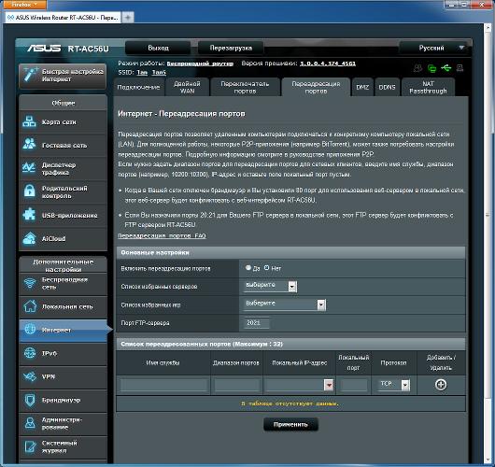Open the Network Map (Карта сети) icon
Viewport: 495px width, 467px height.
tap(29, 121)
